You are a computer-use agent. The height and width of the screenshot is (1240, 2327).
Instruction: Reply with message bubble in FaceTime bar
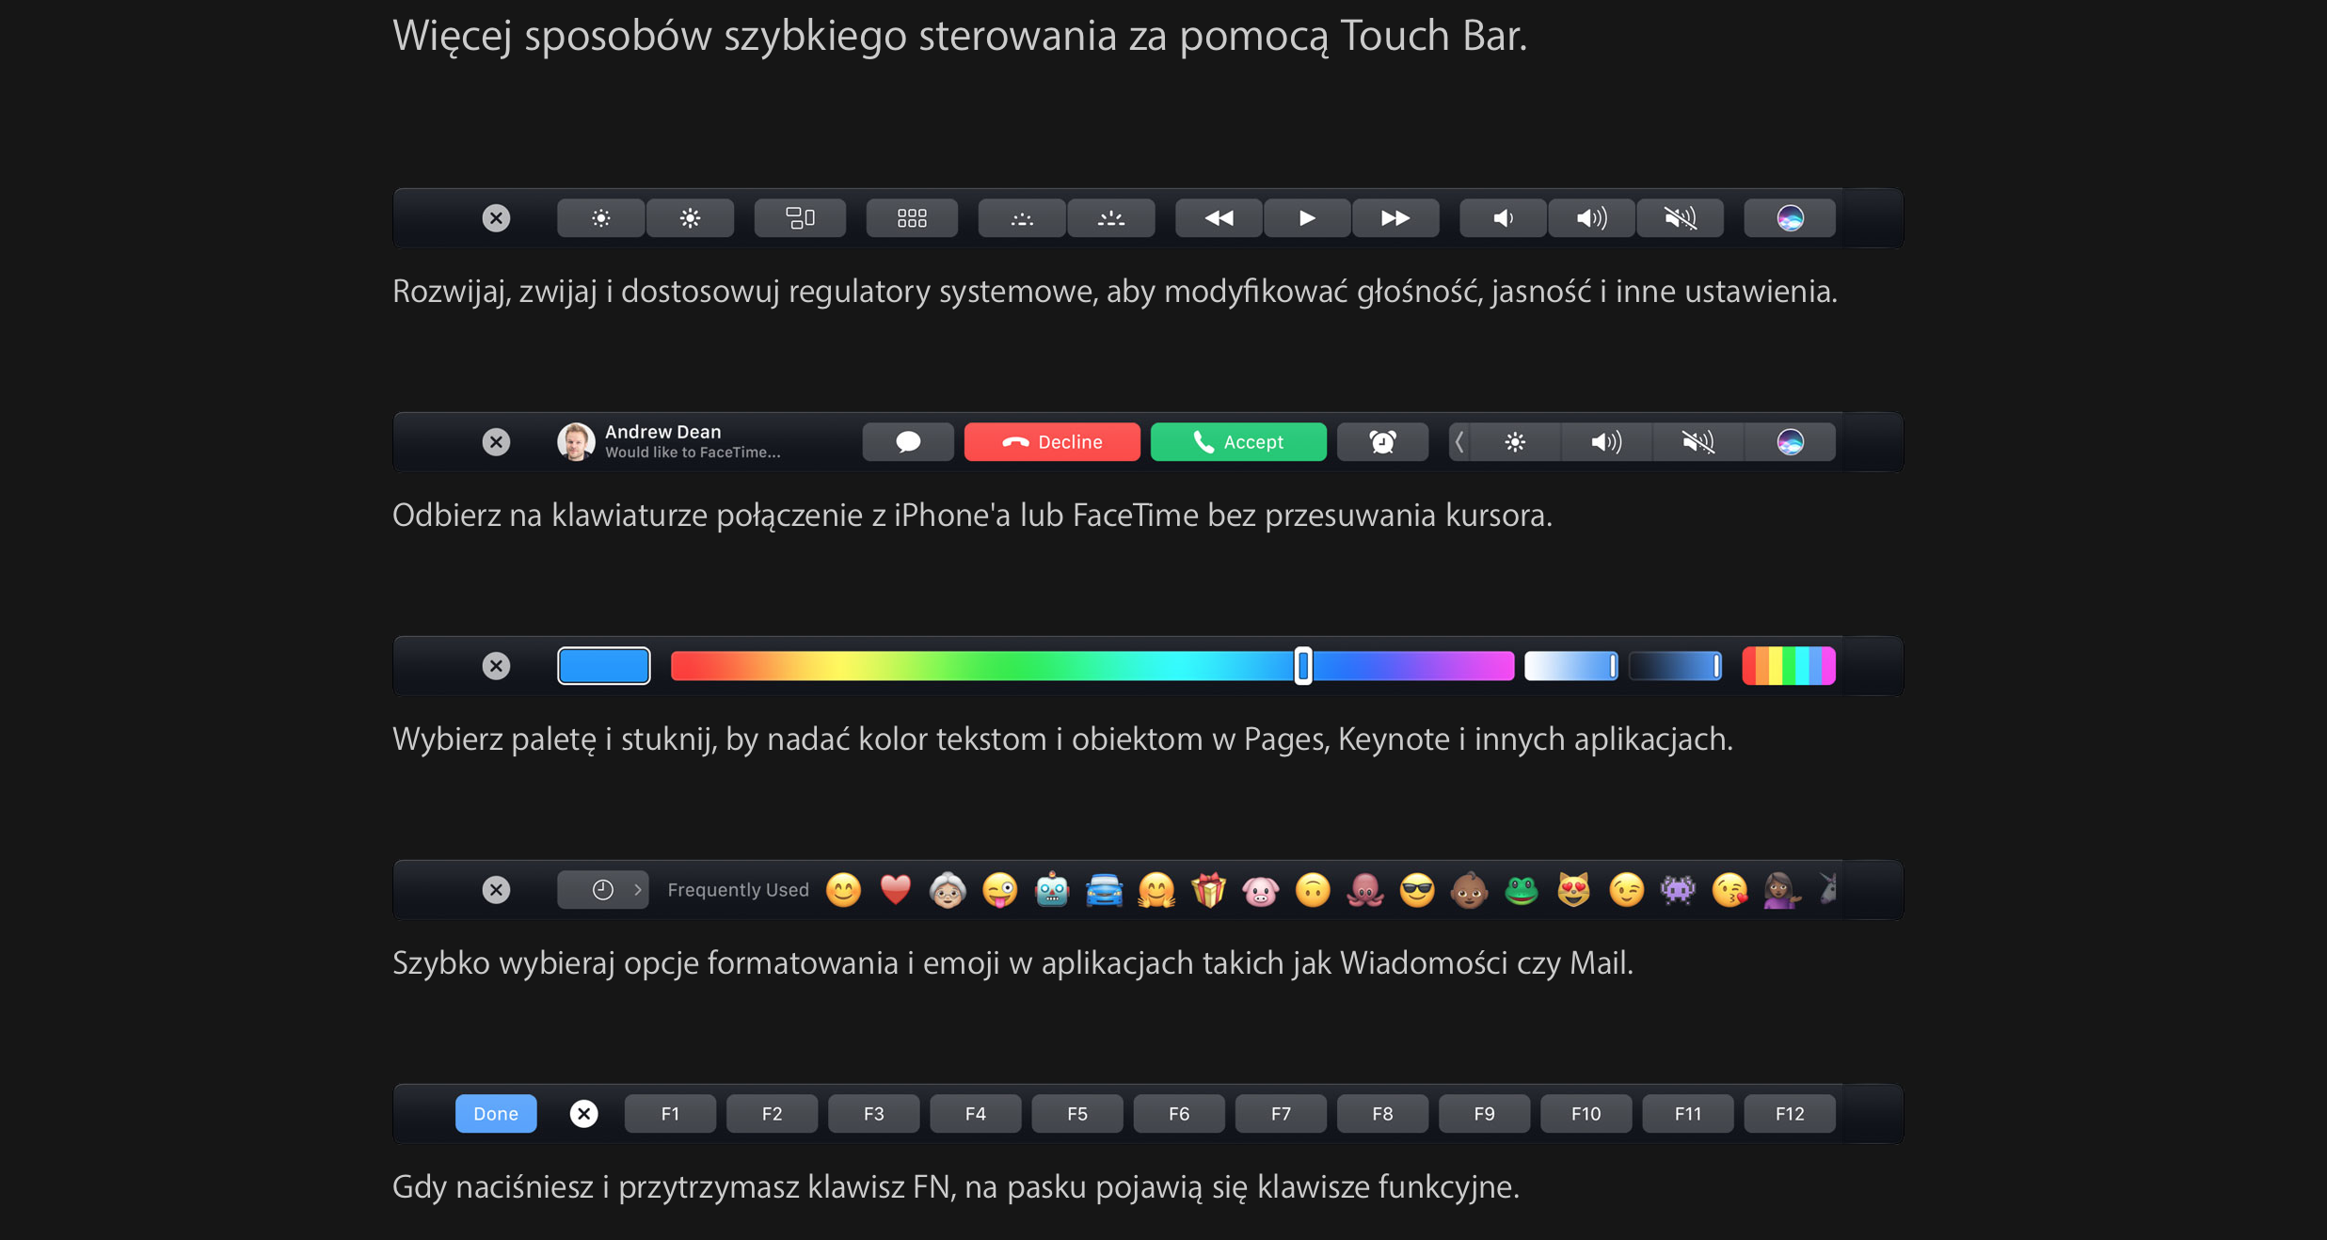point(908,442)
